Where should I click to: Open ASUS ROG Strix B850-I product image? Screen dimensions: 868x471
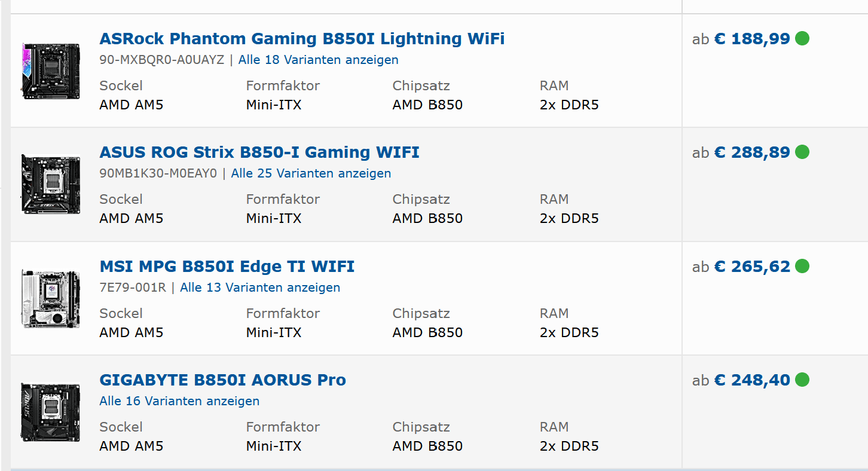pyautogui.click(x=51, y=183)
